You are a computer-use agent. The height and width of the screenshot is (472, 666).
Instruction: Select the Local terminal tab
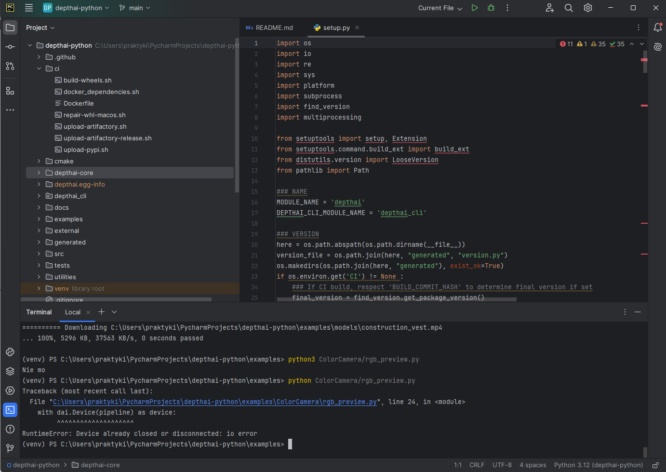click(x=73, y=312)
